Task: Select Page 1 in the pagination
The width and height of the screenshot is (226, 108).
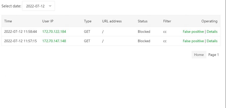Action: (x=214, y=55)
